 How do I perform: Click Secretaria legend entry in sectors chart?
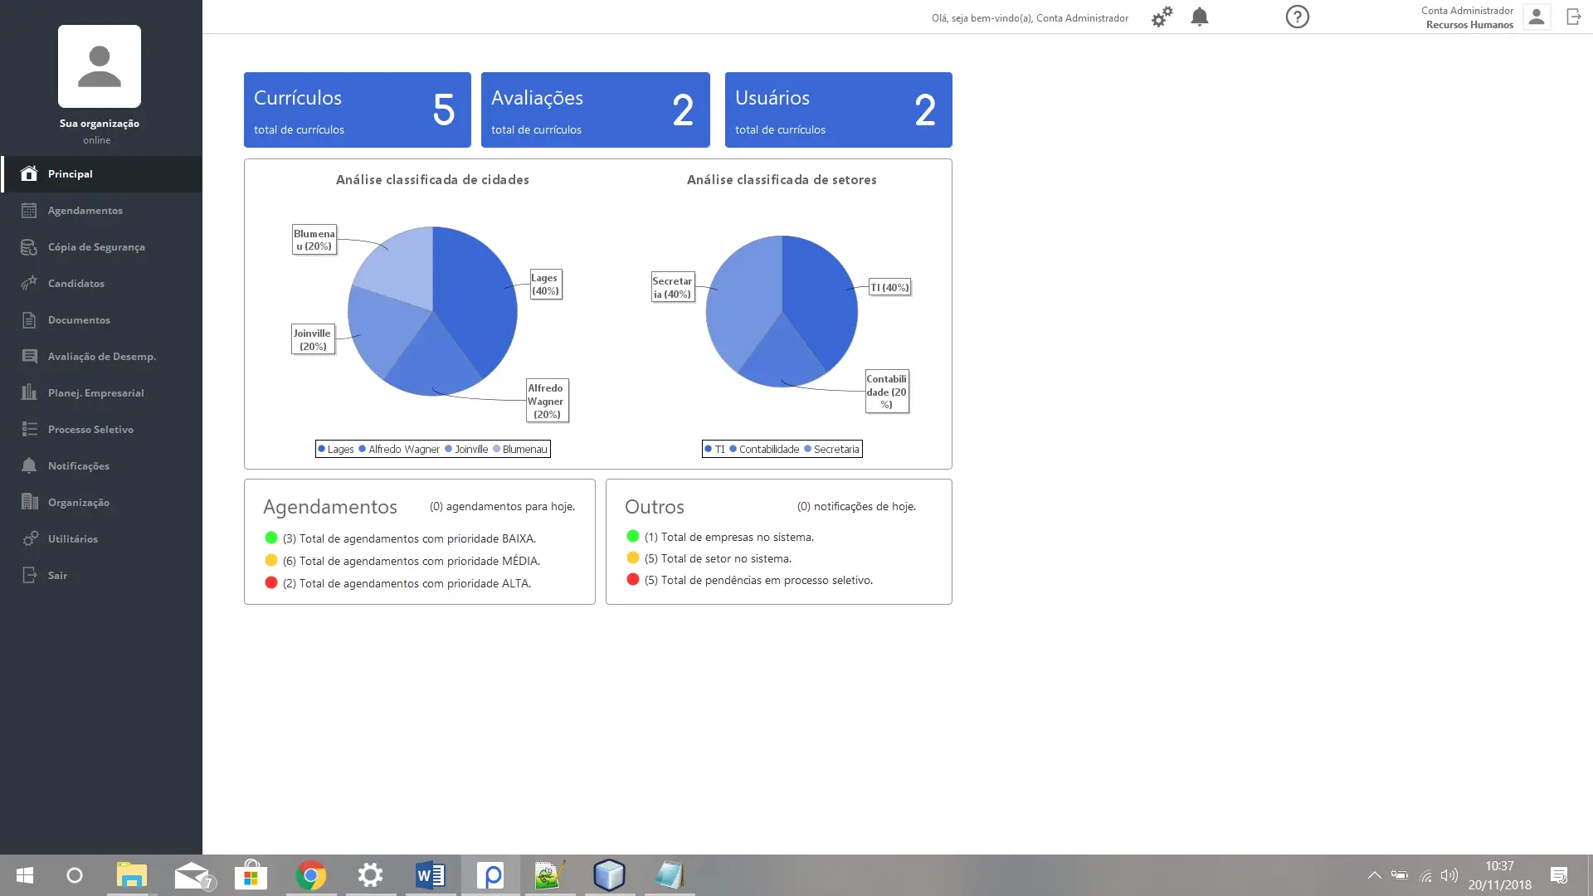(831, 449)
